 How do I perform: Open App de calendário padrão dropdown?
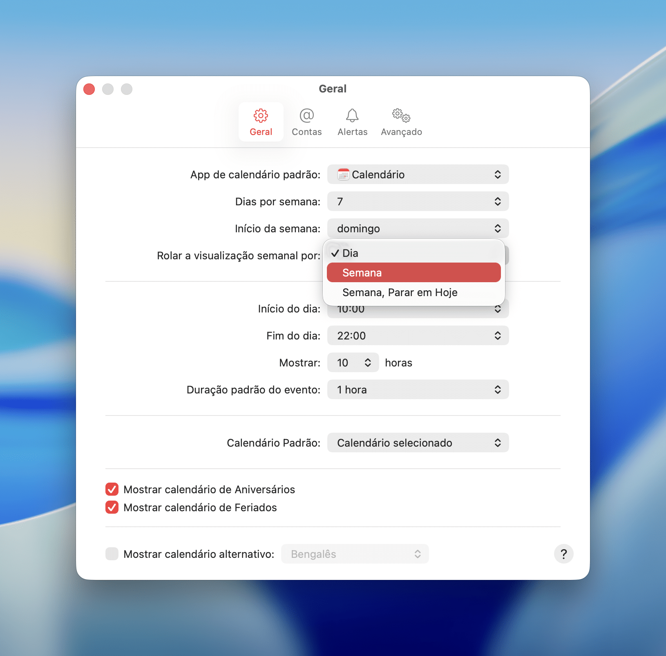coord(418,175)
